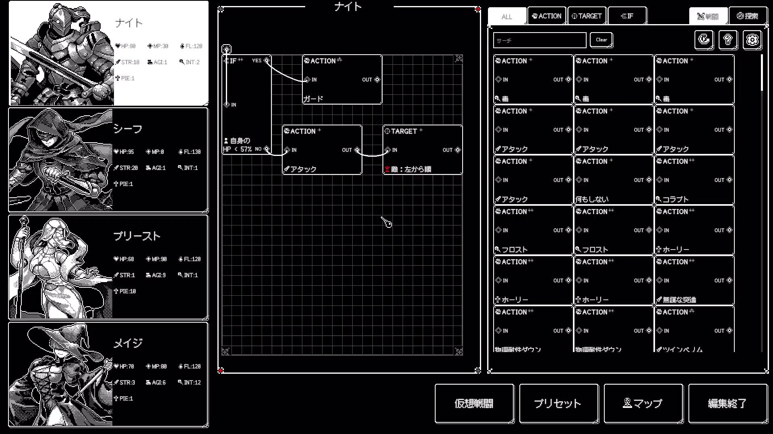Image resolution: width=773 pixels, height=434 pixels.
Task: Click the OUT port on the ガード action node
Action: [x=377, y=80]
